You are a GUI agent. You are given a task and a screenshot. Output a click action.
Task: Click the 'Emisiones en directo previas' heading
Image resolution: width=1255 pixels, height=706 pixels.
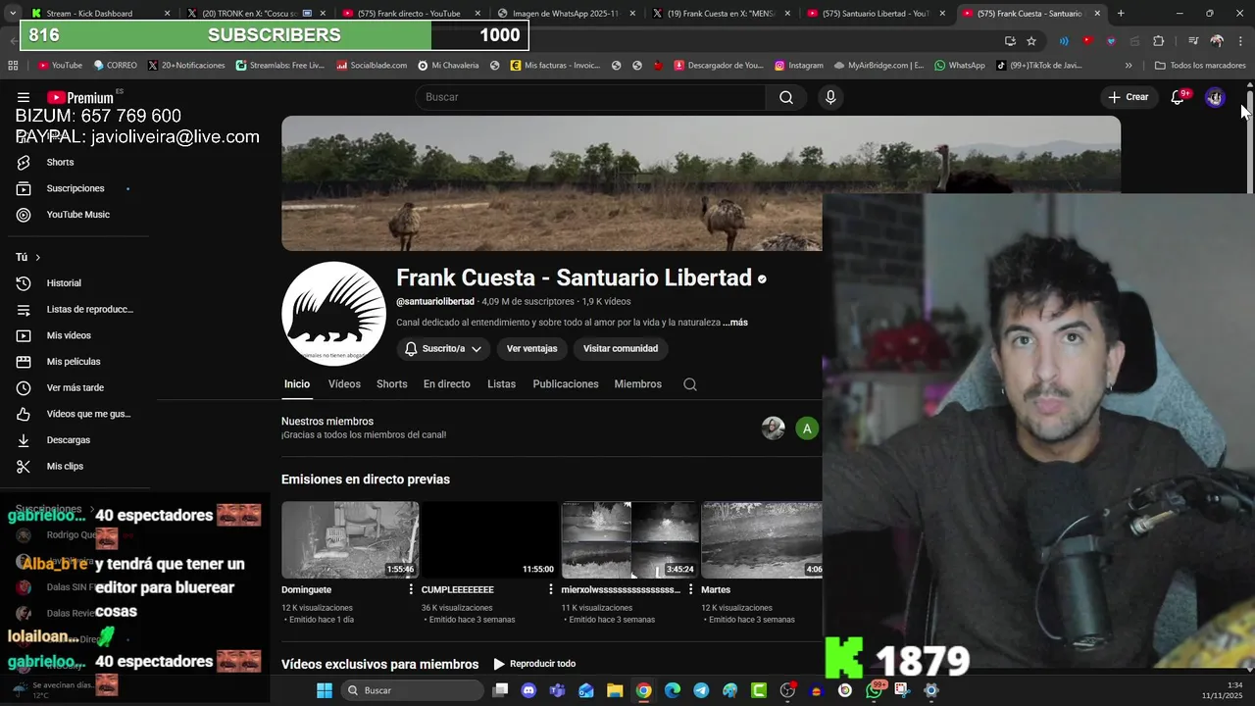pyautogui.click(x=366, y=479)
